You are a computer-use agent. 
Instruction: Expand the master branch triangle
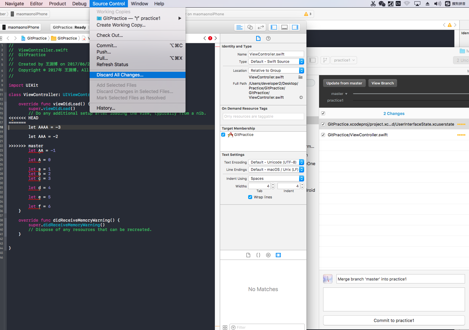(346, 94)
